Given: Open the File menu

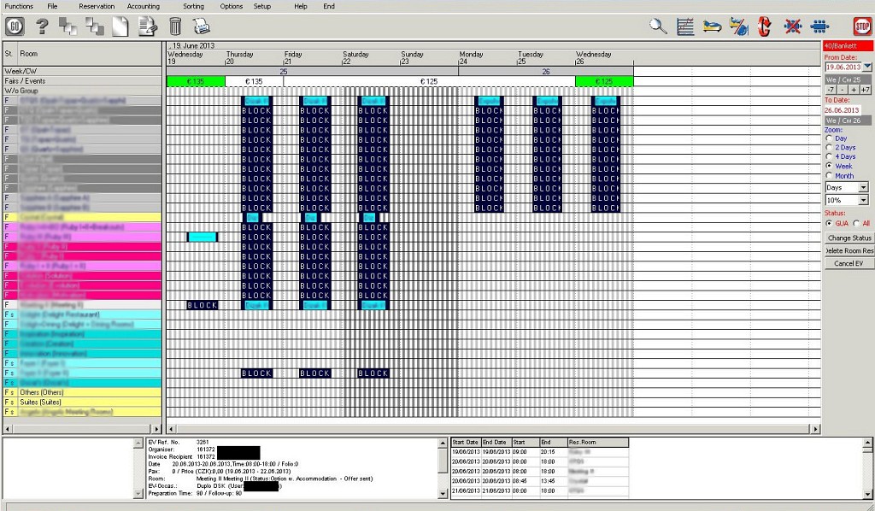Looking at the screenshot, I should pyautogui.click(x=52, y=6).
